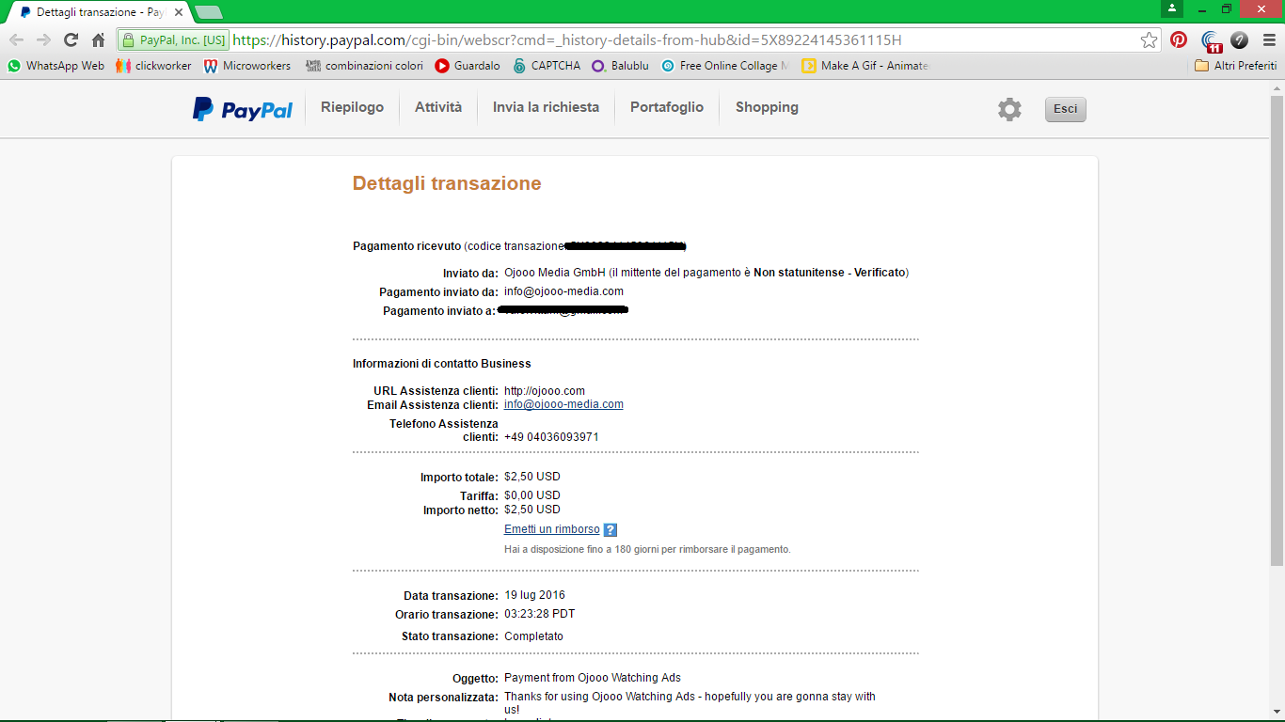Select the Dettagli transazione browser tab

click(x=99, y=12)
